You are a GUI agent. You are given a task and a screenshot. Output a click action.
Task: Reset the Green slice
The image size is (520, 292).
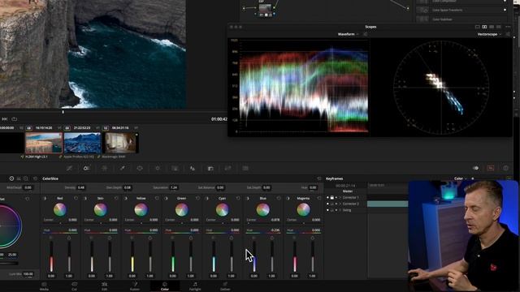coord(197,198)
